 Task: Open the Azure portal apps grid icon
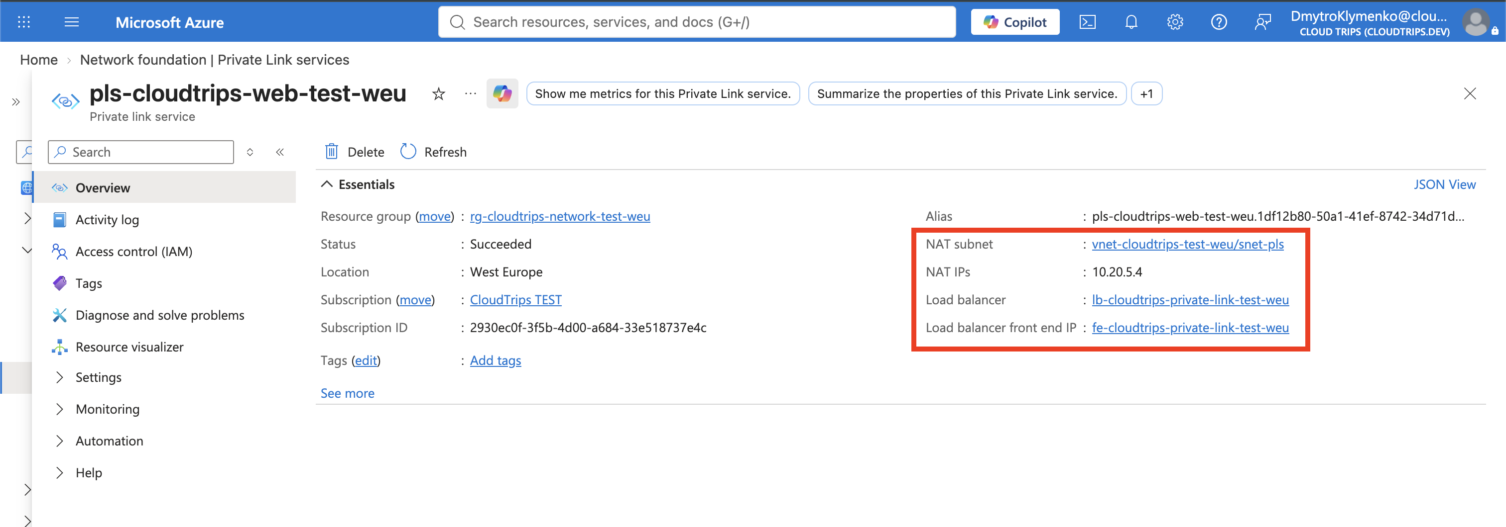pyautogui.click(x=24, y=22)
